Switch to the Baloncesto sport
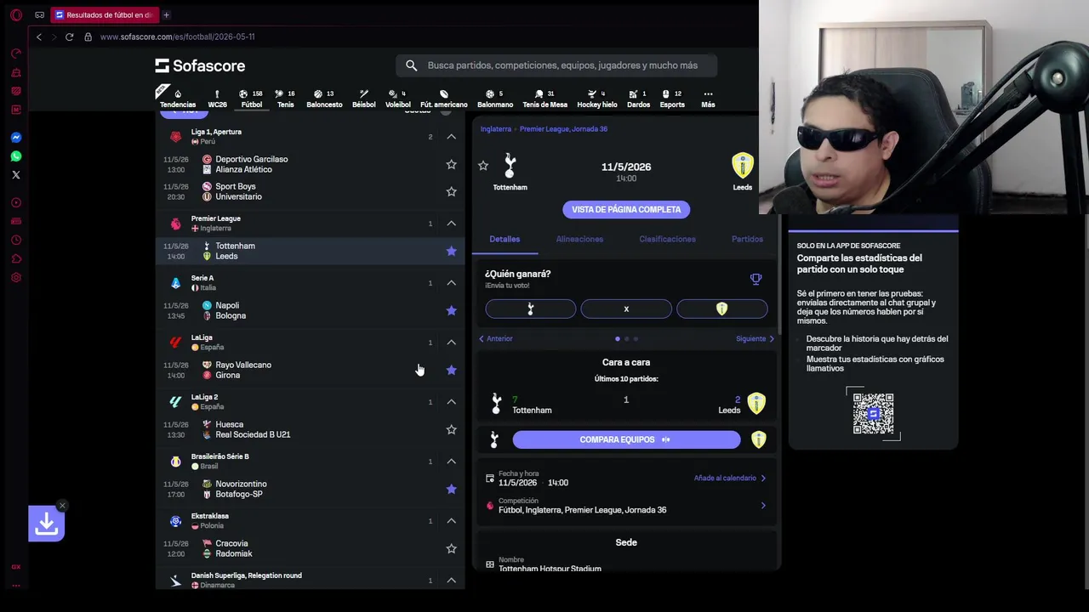Screen dimensions: 1089x612 click(324, 99)
